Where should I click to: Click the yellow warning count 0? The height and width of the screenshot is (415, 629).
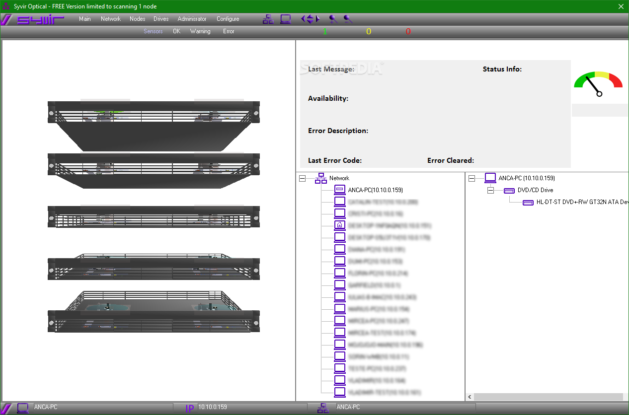pyautogui.click(x=369, y=32)
